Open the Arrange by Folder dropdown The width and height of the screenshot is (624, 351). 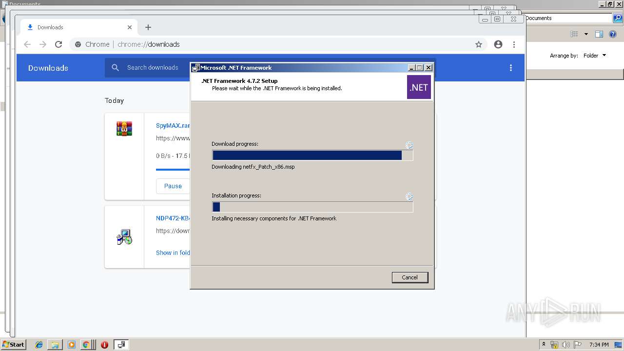[x=595, y=56]
